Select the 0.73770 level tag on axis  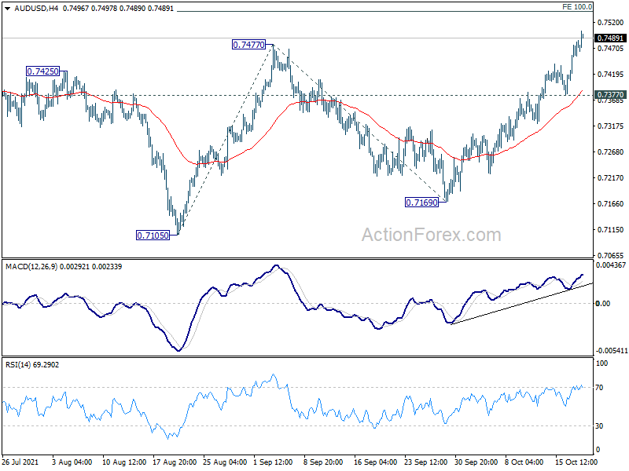coord(610,95)
